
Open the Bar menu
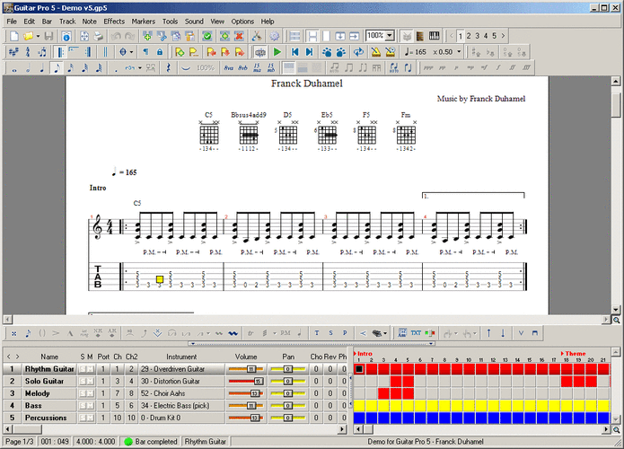click(x=47, y=22)
